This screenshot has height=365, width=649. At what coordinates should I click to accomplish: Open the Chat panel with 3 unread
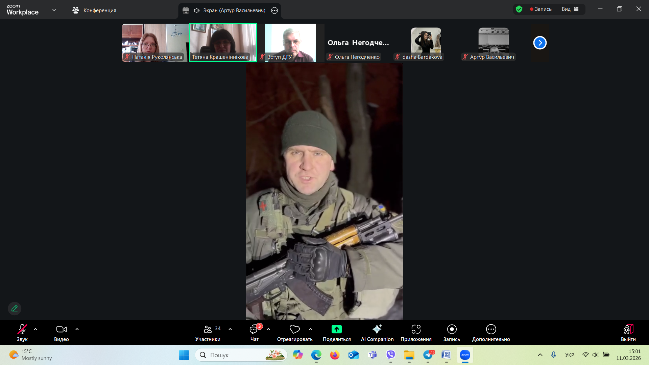(254, 333)
